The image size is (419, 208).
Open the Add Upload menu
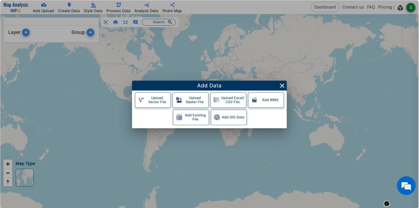point(43,8)
